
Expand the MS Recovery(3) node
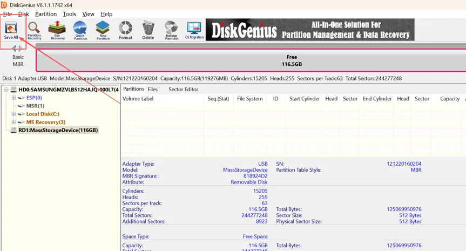coord(13,122)
